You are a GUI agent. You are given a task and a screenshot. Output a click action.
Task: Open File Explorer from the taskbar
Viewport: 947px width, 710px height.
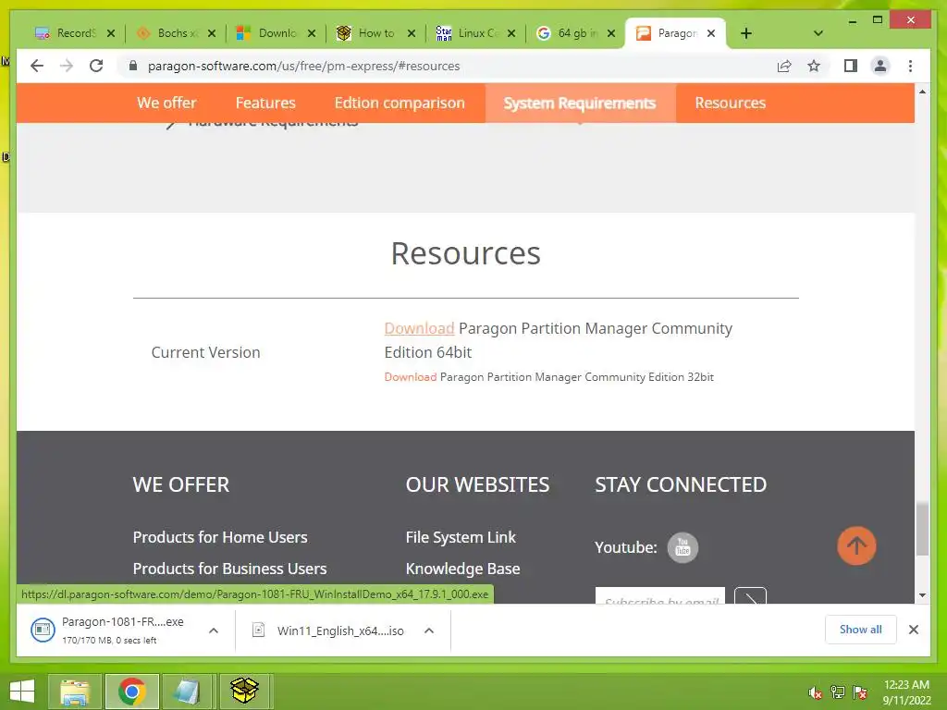(74, 692)
